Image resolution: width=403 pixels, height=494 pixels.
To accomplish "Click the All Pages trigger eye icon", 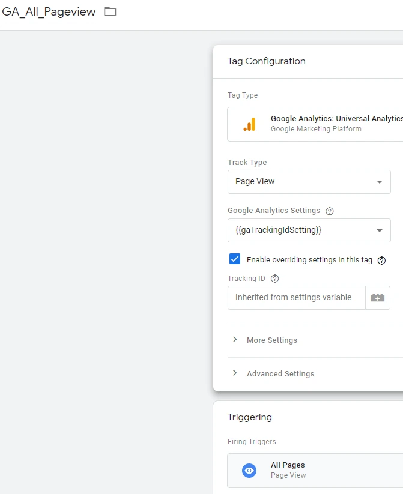I will click(249, 471).
